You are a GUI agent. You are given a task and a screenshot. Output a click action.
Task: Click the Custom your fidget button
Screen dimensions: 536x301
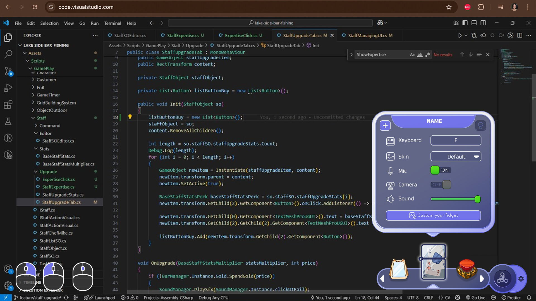pyautogui.click(x=433, y=215)
